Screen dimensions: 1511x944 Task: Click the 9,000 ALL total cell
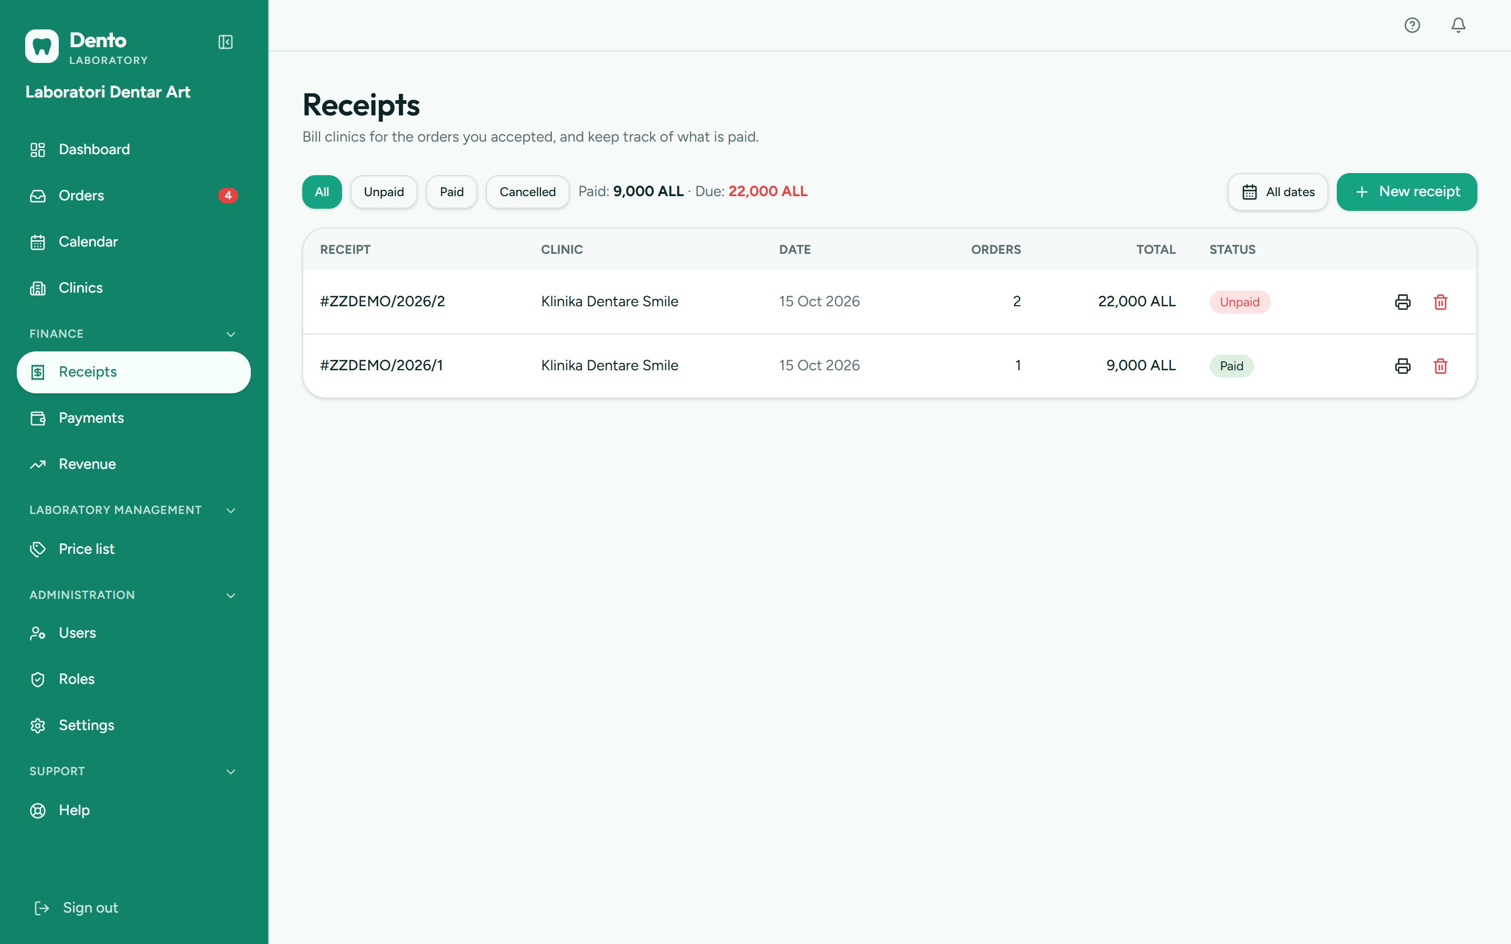click(1141, 365)
